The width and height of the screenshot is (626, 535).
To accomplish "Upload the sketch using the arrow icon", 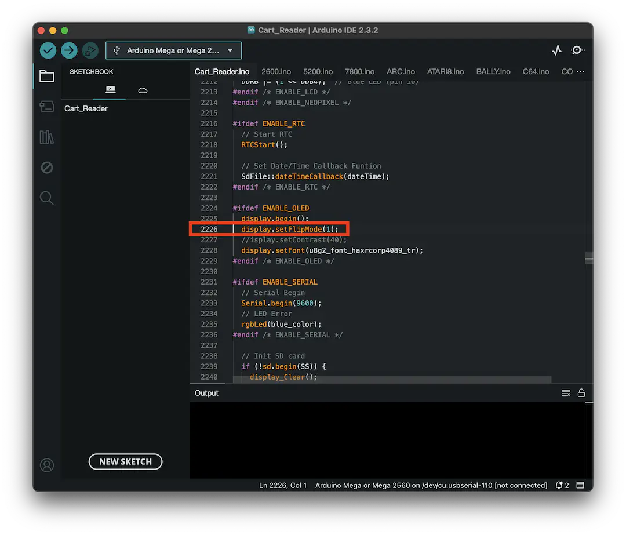I will point(69,50).
